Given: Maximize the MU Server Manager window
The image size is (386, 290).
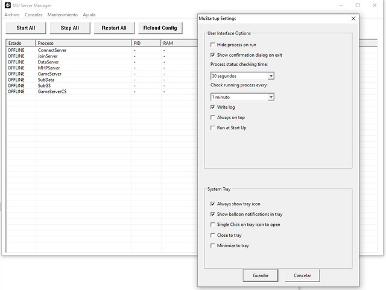Looking at the screenshot, I should point(358,5).
